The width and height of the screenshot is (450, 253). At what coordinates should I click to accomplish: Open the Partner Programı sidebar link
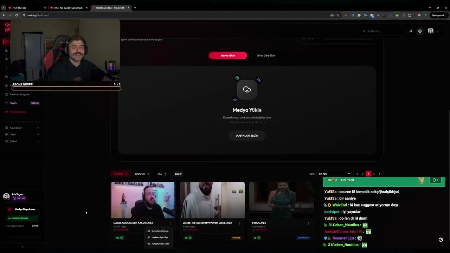20,94
